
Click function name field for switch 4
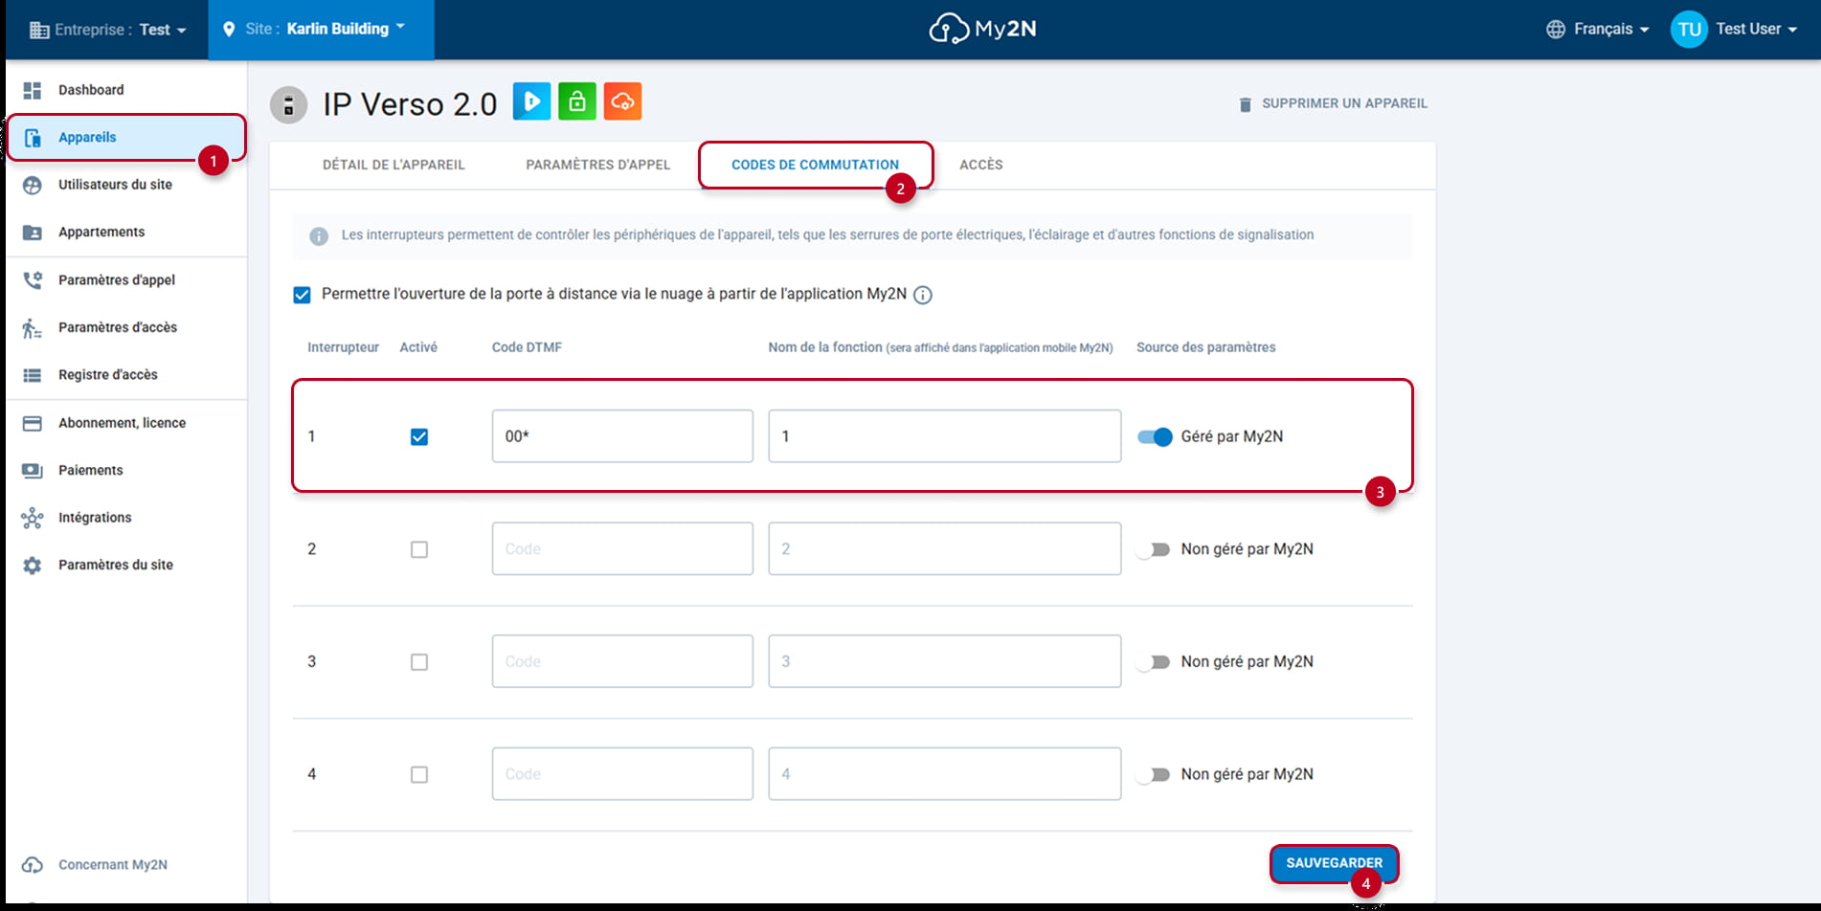(x=944, y=774)
